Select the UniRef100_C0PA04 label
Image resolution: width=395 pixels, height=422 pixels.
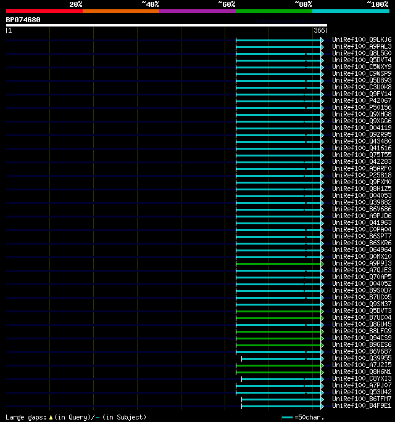[x=362, y=229]
